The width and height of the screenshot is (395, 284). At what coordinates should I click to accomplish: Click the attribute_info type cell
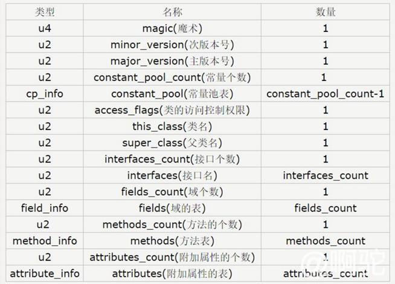(x=45, y=273)
